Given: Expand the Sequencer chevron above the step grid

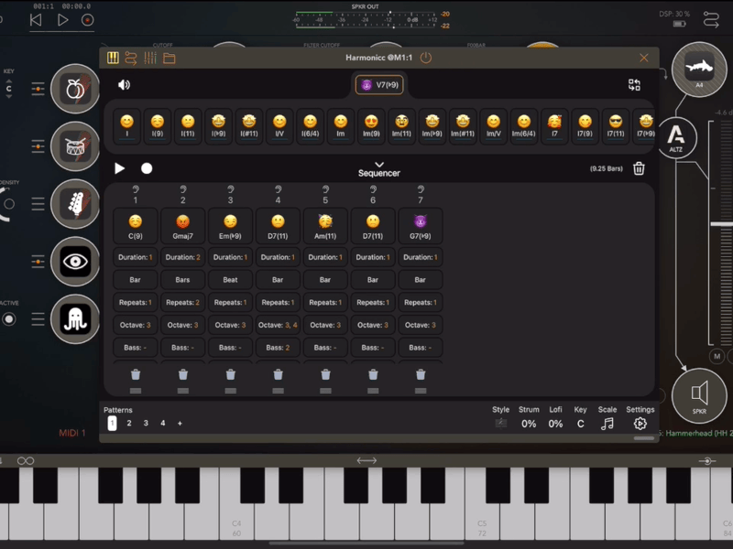Looking at the screenshot, I should [379, 163].
